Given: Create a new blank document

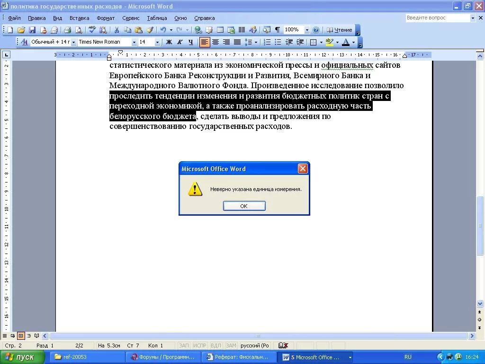Looking at the screenshot, I should point(10,30).
